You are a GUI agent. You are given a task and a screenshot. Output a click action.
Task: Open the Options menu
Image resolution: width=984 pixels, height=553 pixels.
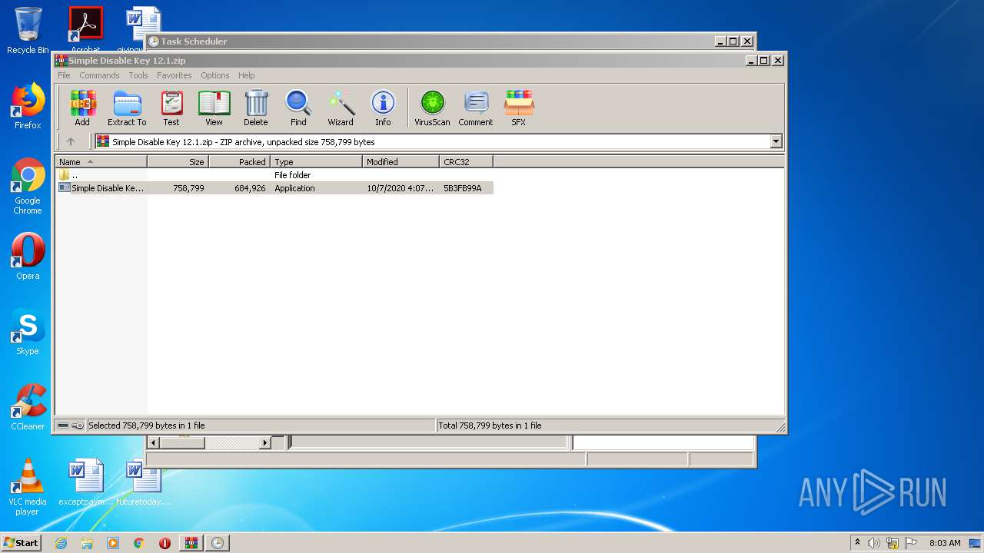[x=215, y=75]
